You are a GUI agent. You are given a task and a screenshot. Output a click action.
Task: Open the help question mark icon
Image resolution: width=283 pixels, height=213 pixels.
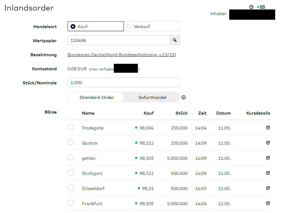(x=251, y=7)
